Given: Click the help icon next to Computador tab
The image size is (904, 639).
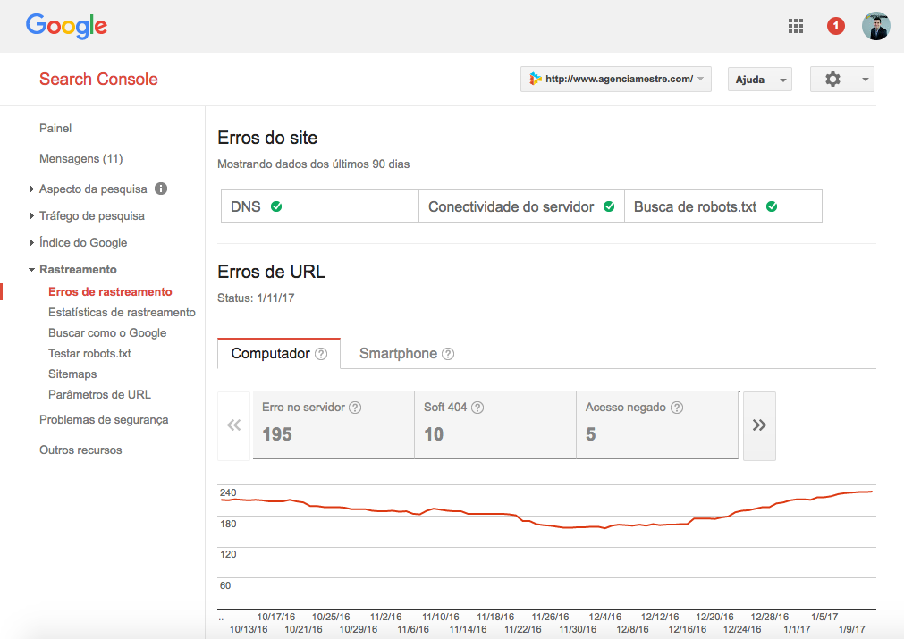Looking at the screenshot, I should pyautogui.click(x=322, y=353).
